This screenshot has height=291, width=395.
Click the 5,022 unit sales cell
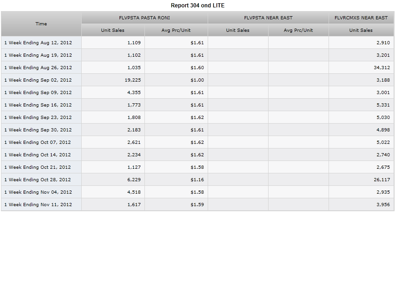point(361,142)
